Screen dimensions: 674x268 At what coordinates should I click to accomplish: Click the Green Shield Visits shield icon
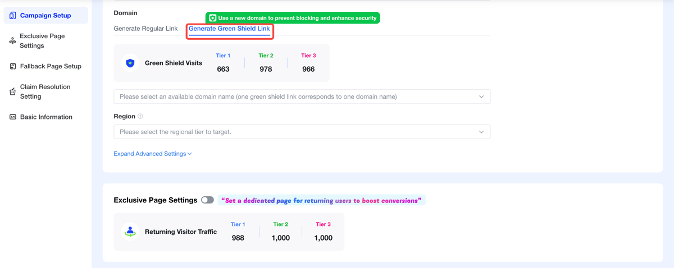click(130, 63)
